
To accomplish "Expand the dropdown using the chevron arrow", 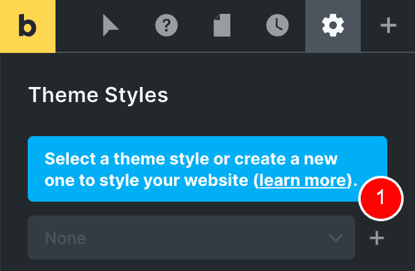I will point(336,238).
